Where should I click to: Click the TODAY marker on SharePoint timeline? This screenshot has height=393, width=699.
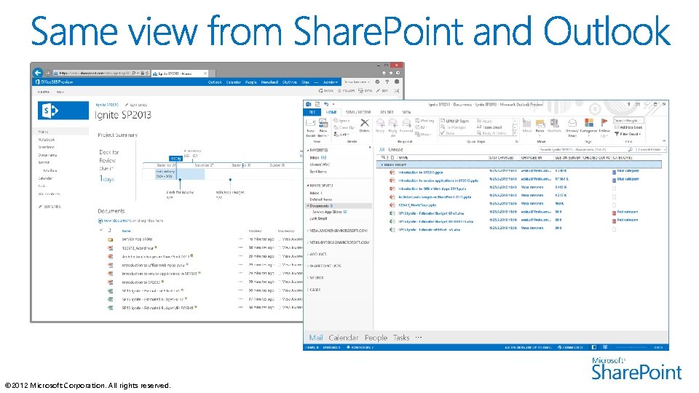click(175, 159)
